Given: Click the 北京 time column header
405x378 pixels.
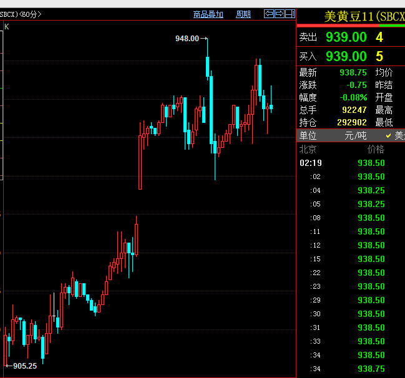Looking at the screenshot, I should pyautogui.click(x=308, y=149).
